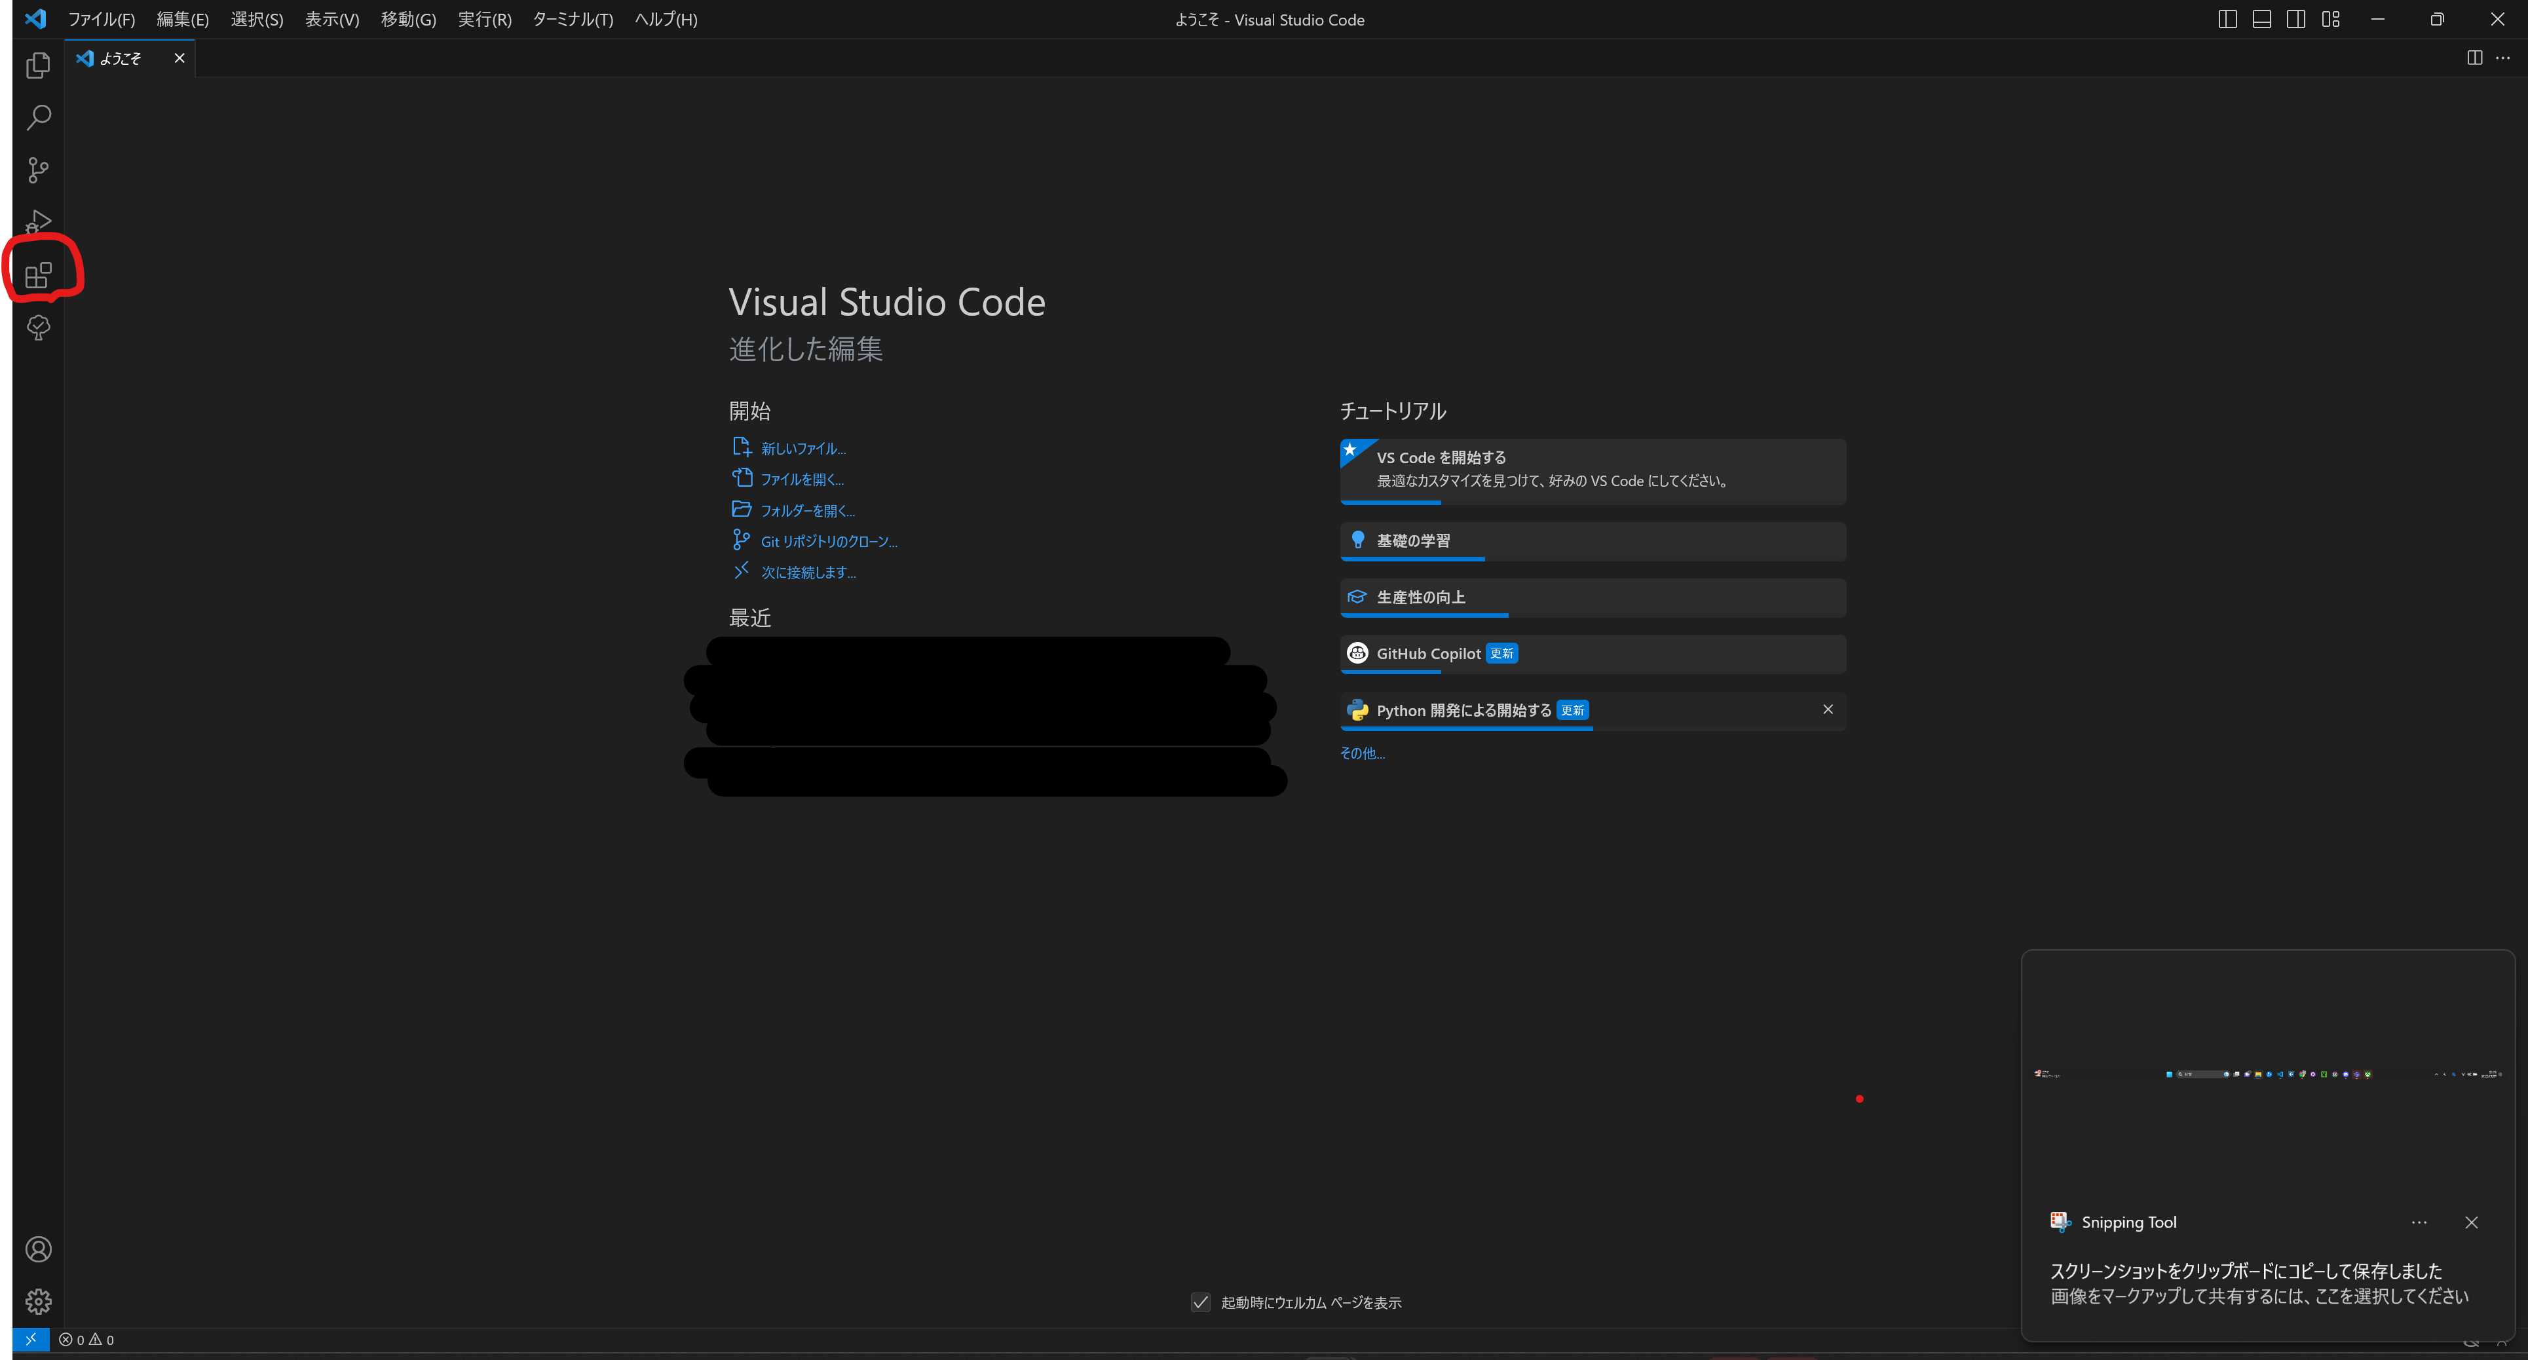Toggle the bottom panel visibility
2528x1360 pixels.
coord(2261,18)
